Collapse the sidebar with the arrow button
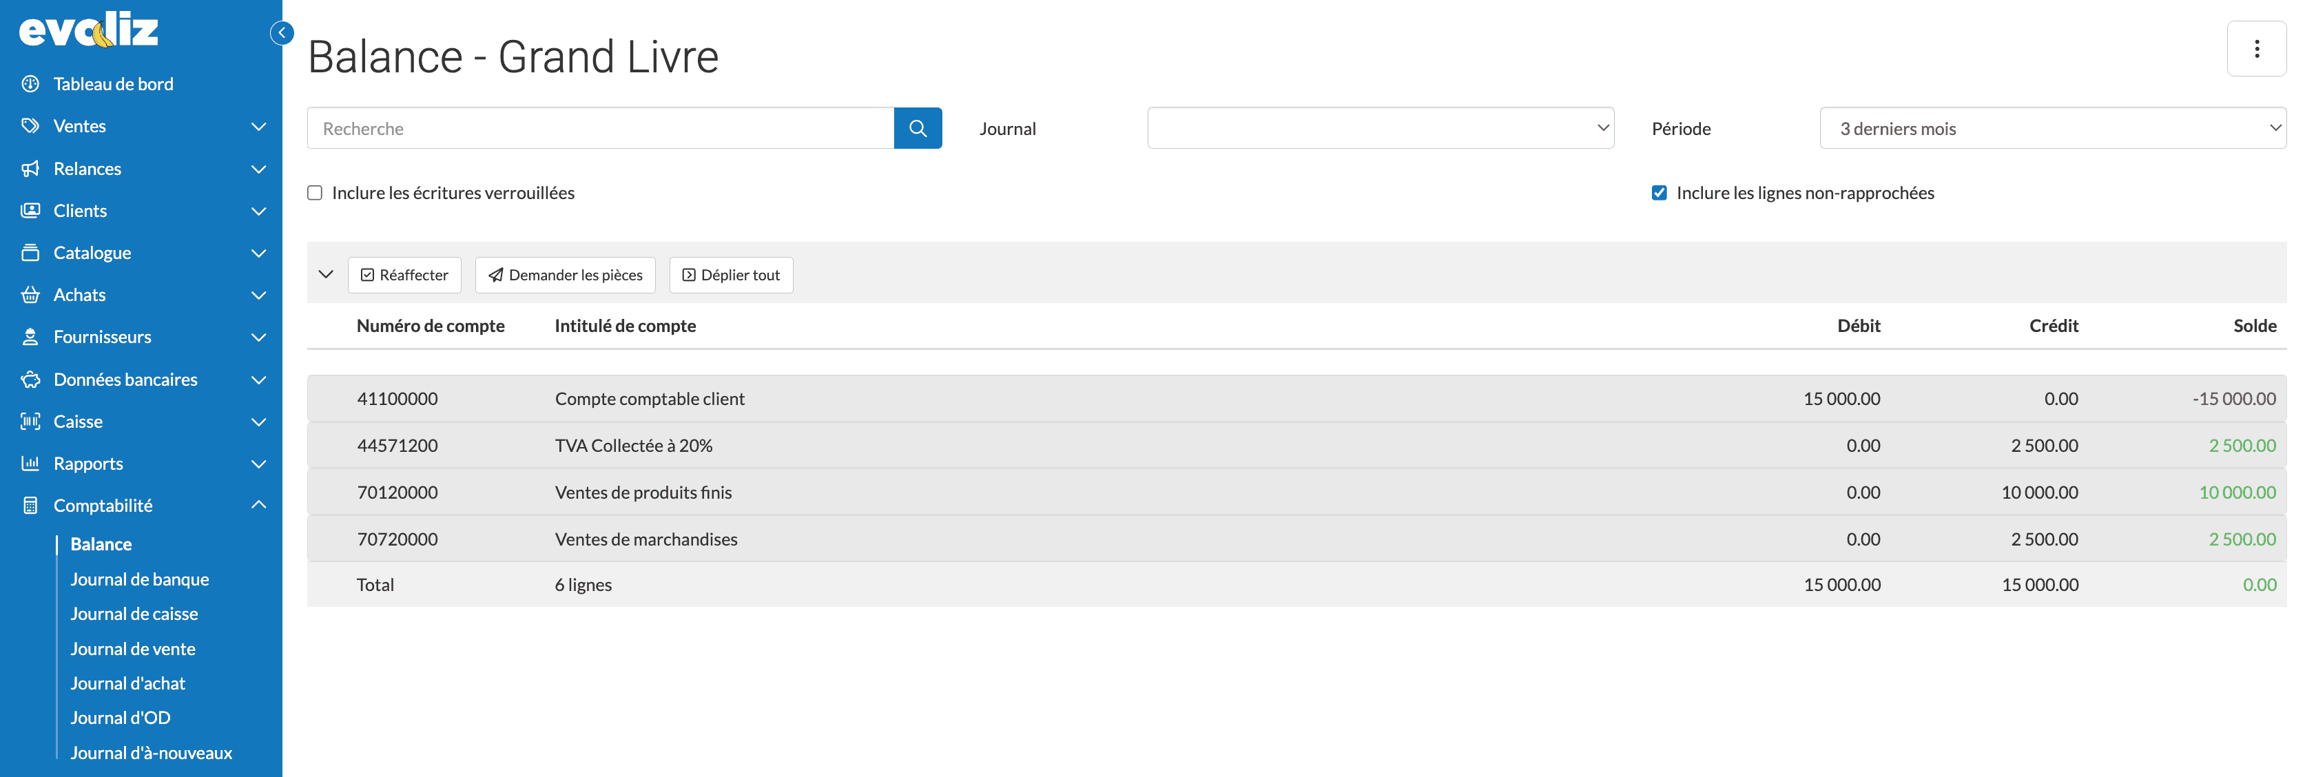Viewport: 2305px width, 777px height. 282,33
